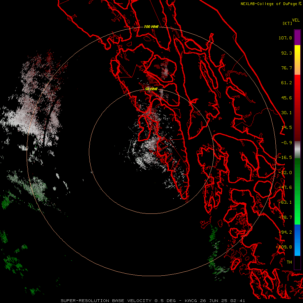Click the 107.8 velocity scale value
The height and width of the screenshot is (303, 303).
click(285, 38)
